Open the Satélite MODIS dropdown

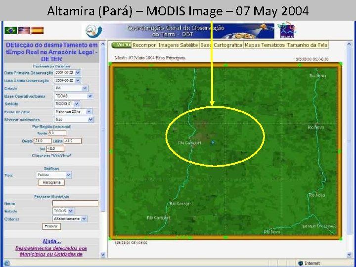coord(77,104)
